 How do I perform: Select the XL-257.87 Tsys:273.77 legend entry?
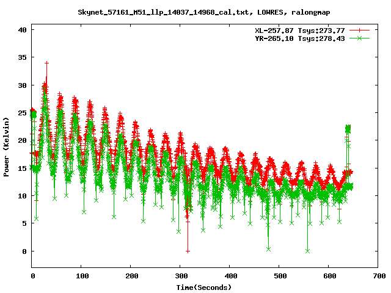300,31
